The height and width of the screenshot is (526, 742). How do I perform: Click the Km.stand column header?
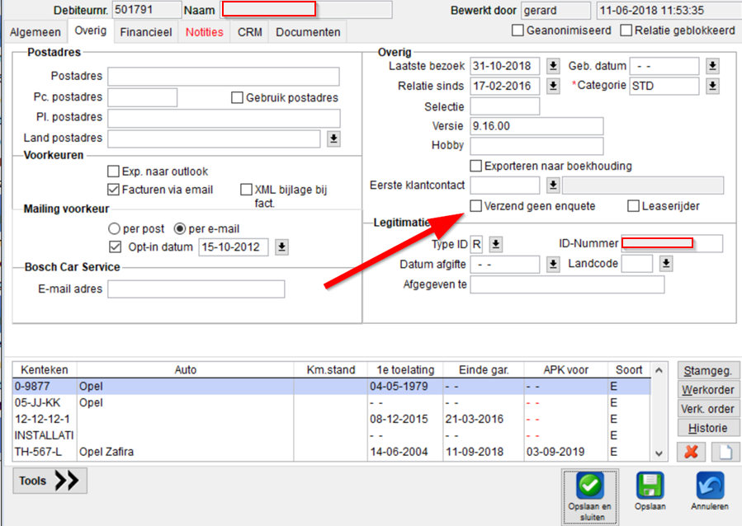[x=331, y=370]
